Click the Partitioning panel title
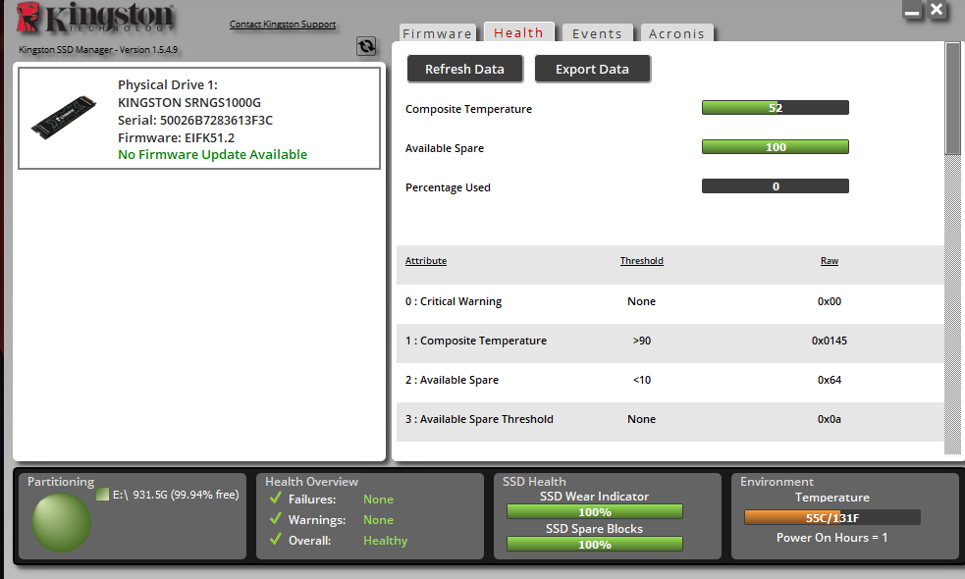Viewport: 965px width, 579px height. tap(61, 482)
